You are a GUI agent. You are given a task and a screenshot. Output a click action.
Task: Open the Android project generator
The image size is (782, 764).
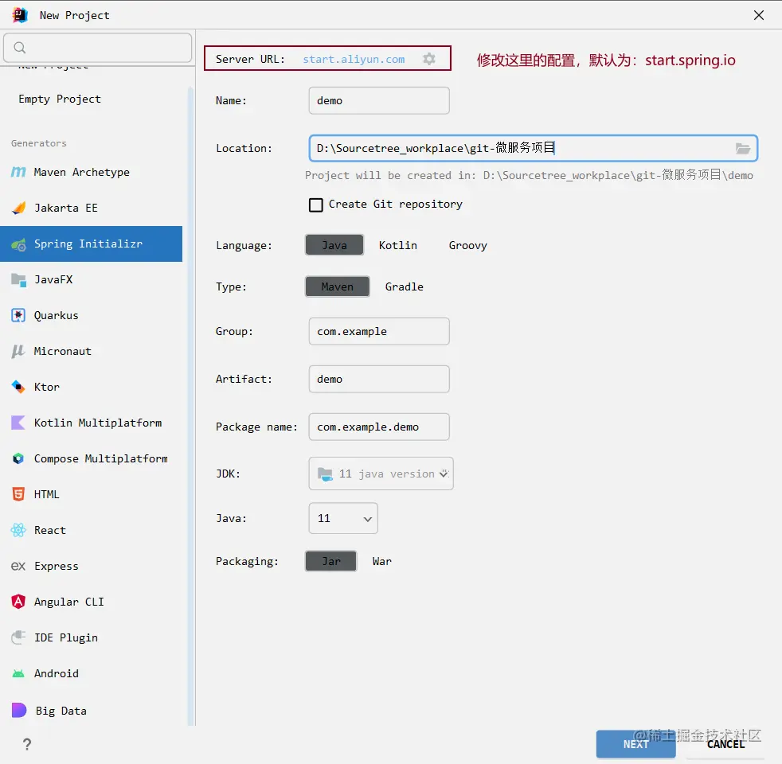(x=56, y=673)
